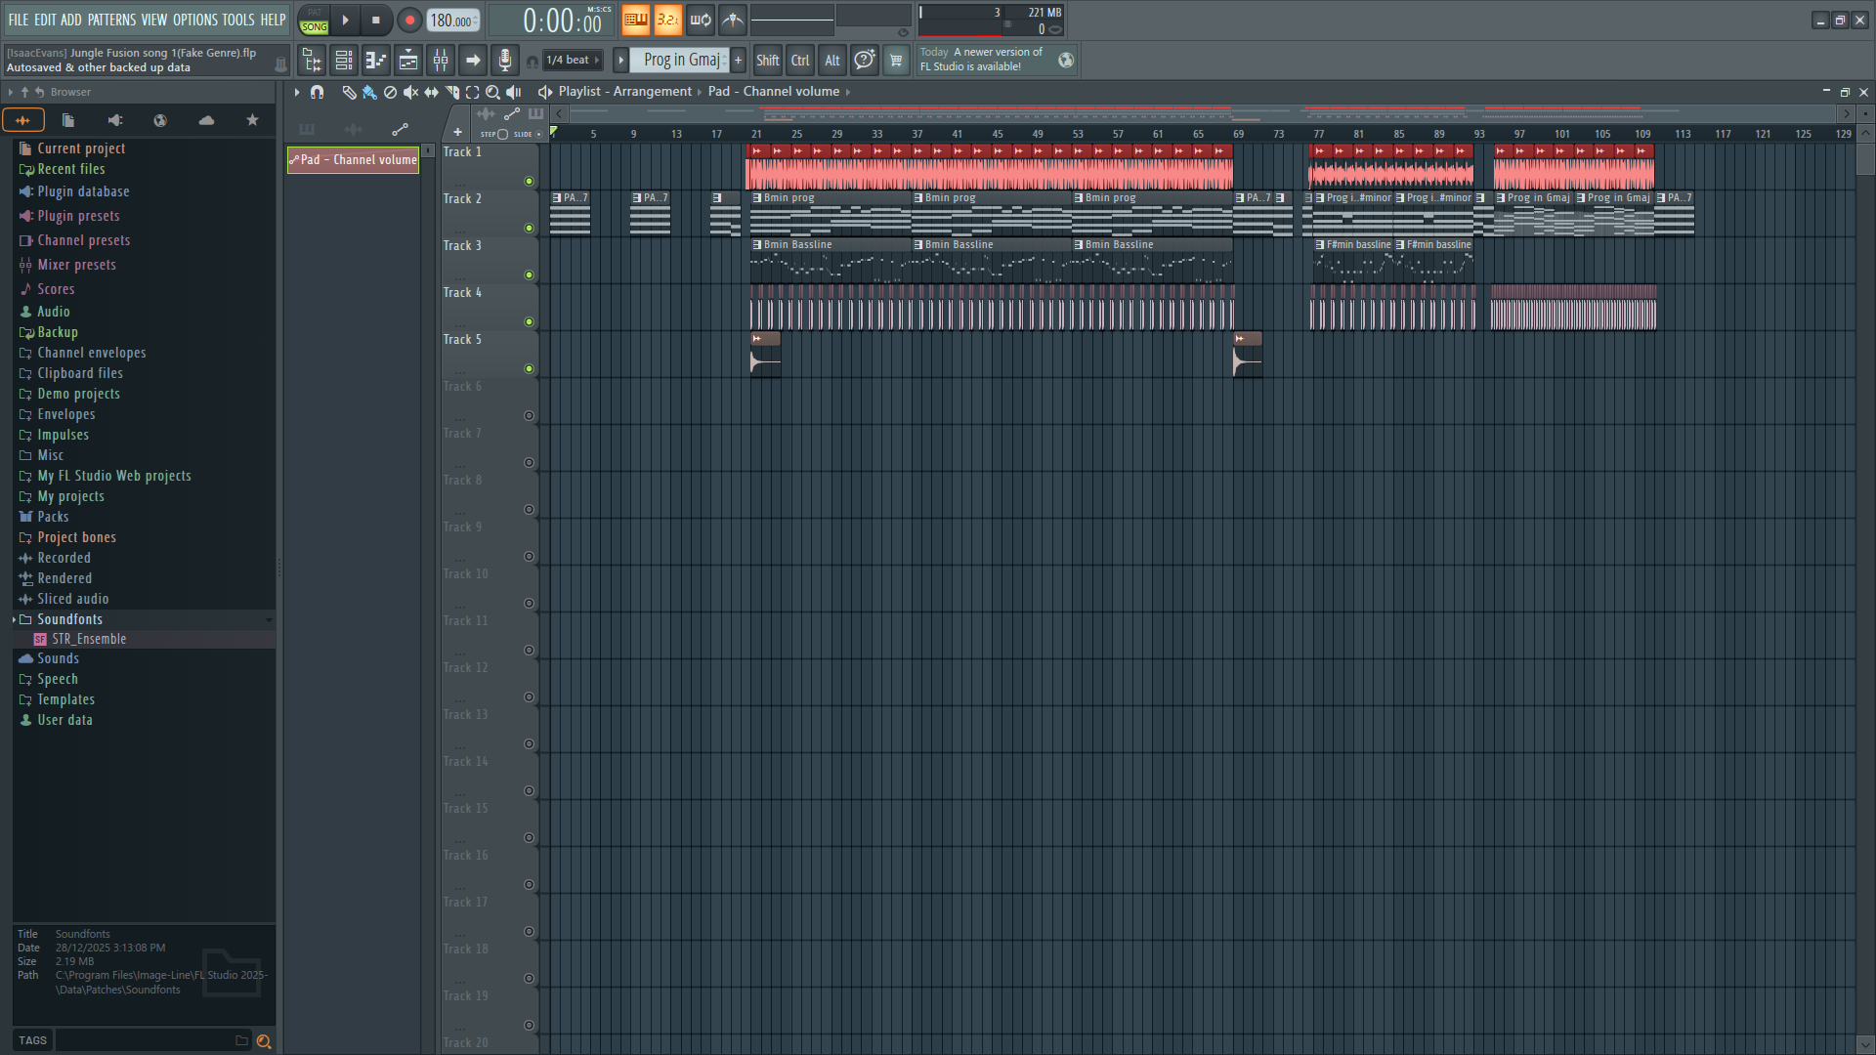Open the OPTIONS menu

coord(195,20)
